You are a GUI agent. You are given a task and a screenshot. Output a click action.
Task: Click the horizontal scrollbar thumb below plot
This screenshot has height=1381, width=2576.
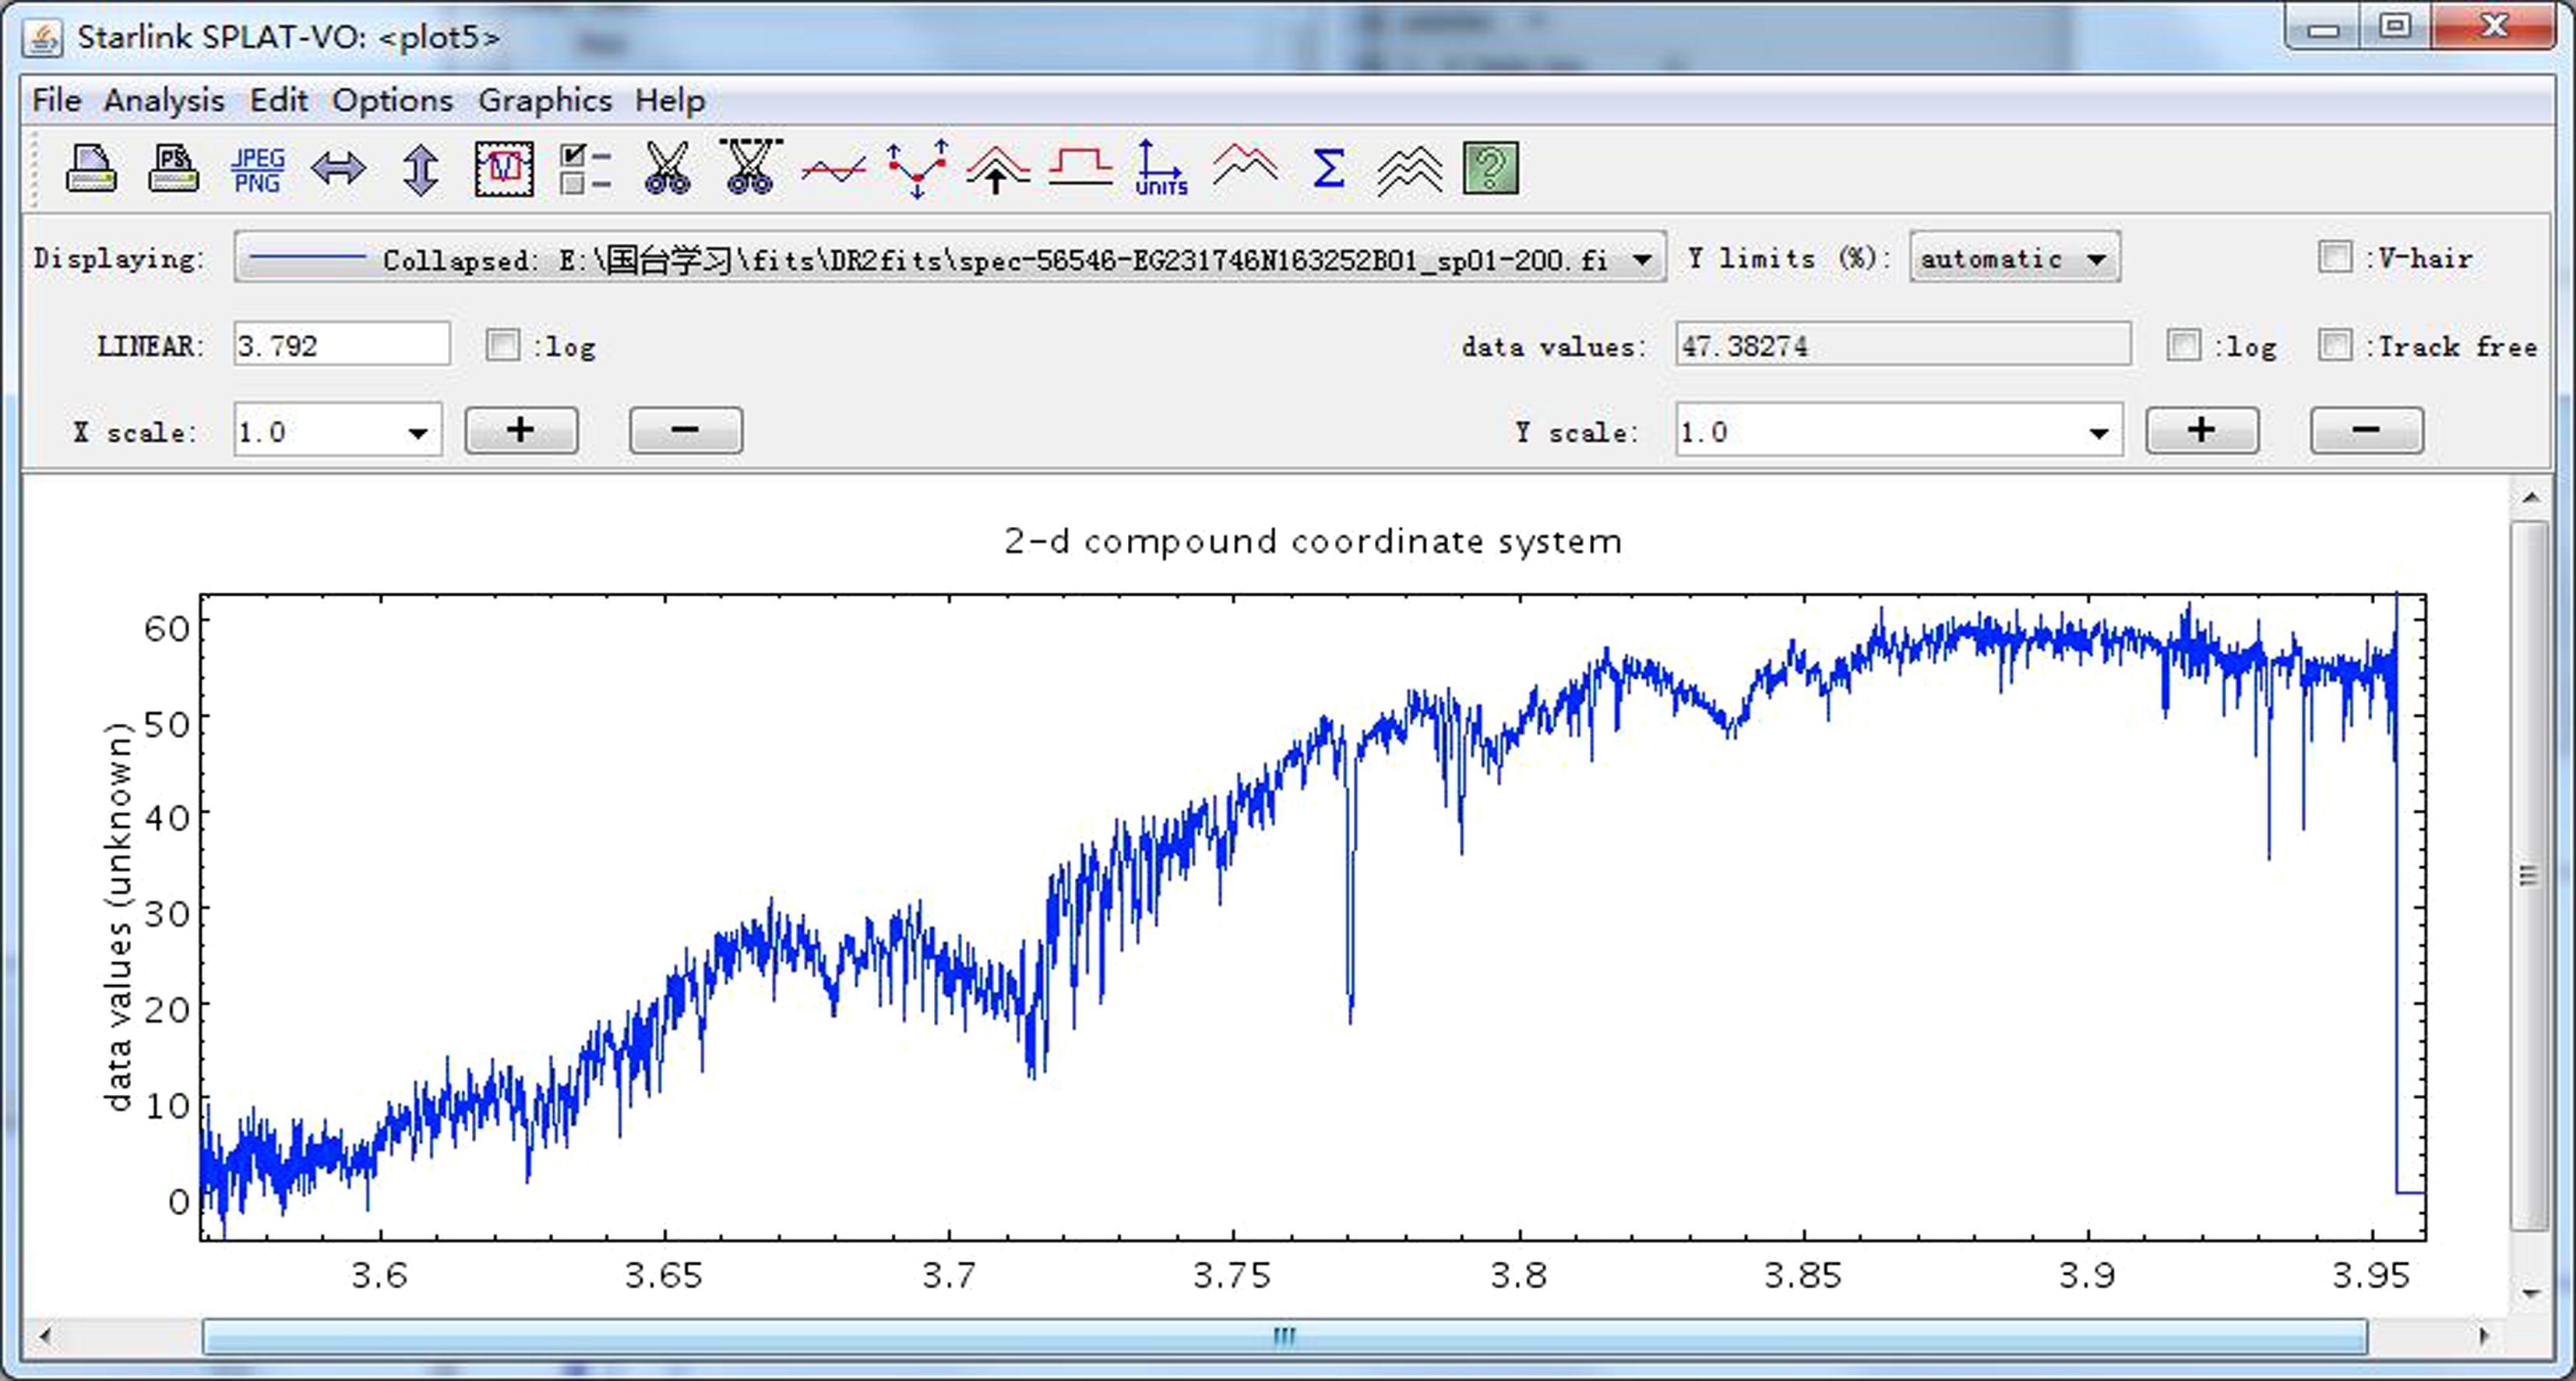click(x=1284, y=1336)
